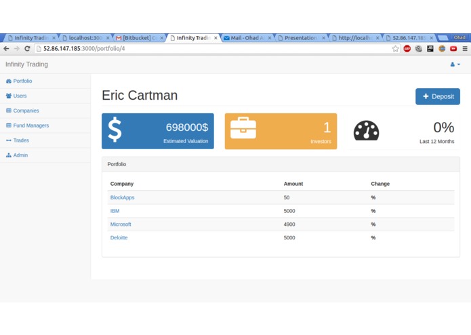
Task: Switch to the first Infinity Trading tab
Action: click(x=31, y=38)
